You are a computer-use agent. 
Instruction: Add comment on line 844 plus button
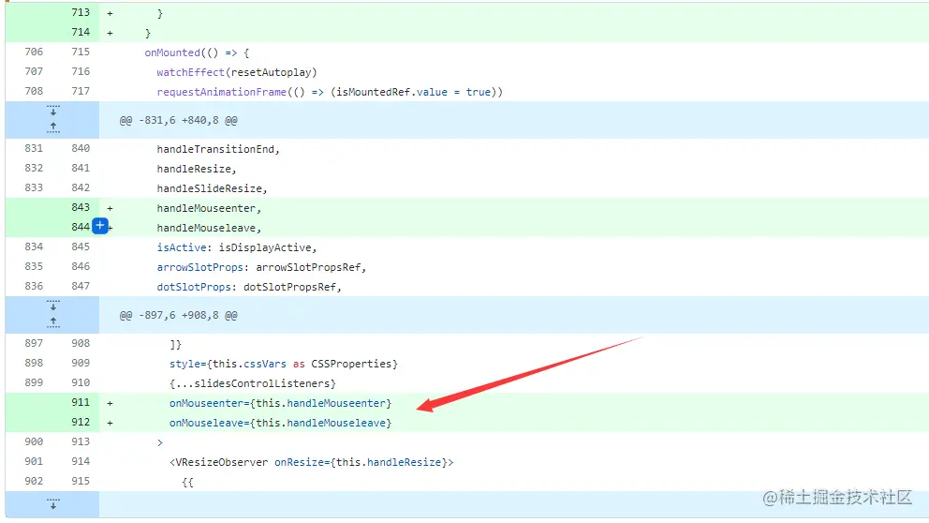100,226
